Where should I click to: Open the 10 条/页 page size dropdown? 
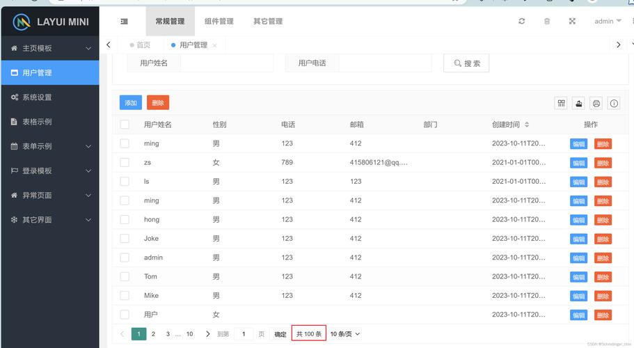pyautogui.click(x=345, y=334)
